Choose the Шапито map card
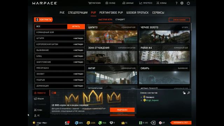 (112, 34)
